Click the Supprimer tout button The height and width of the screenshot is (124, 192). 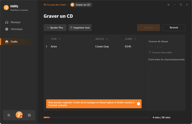pyautogui.click(x=80, y=28)
